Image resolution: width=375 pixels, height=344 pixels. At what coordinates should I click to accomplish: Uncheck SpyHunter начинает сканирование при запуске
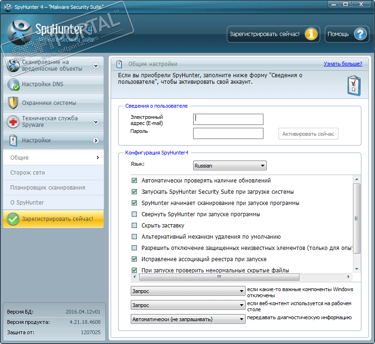(x=135, y=203)
